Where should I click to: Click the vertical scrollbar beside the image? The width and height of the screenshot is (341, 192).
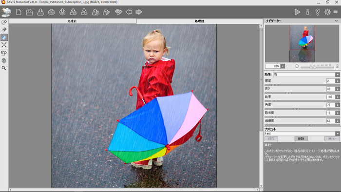click(261, 106)
